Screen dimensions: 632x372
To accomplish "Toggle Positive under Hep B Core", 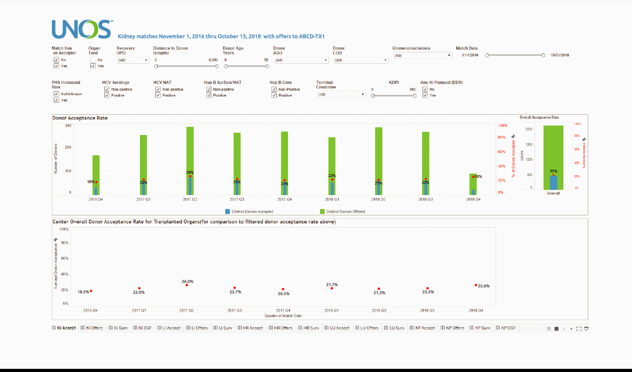I will point(274,95).
